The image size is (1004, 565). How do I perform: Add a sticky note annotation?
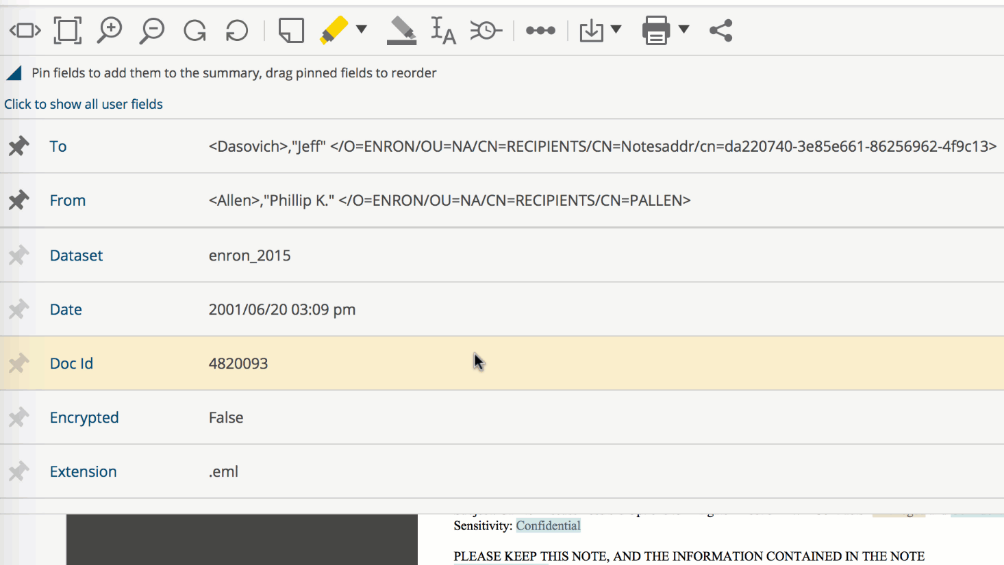pyautogui.click(x=291, y=31)
